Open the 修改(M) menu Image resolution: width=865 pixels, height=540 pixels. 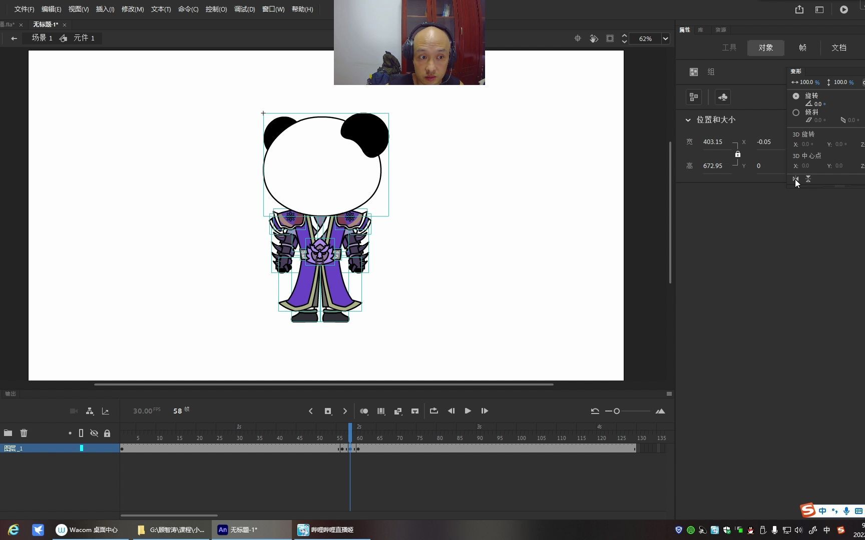coord(133,9)
